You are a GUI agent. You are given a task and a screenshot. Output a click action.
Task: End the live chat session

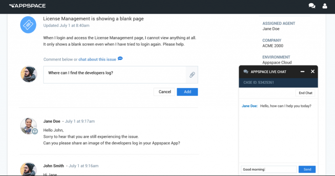click(305, 93)
